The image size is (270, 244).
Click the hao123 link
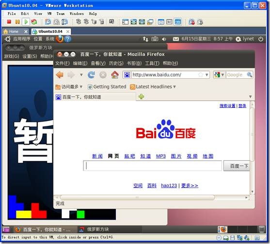(x=169, y=186)
